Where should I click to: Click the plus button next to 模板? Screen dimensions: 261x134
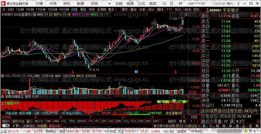point(191,121)
